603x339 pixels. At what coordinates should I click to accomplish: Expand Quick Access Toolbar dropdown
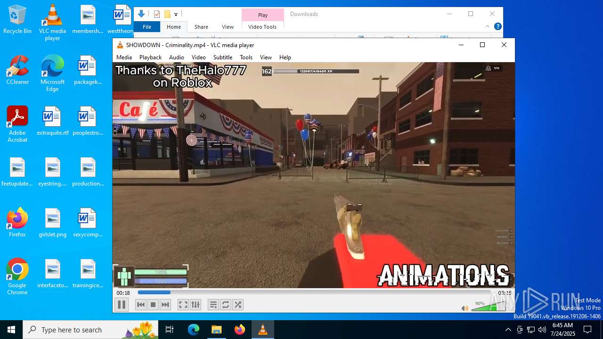point(176,15)
